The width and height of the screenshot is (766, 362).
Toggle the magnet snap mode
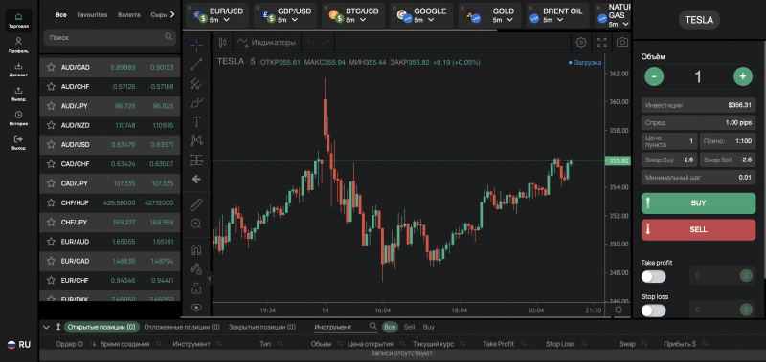click(x=196, y=249)
